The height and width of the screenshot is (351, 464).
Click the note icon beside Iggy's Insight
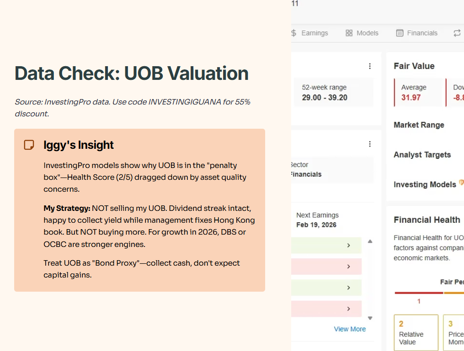29,145
